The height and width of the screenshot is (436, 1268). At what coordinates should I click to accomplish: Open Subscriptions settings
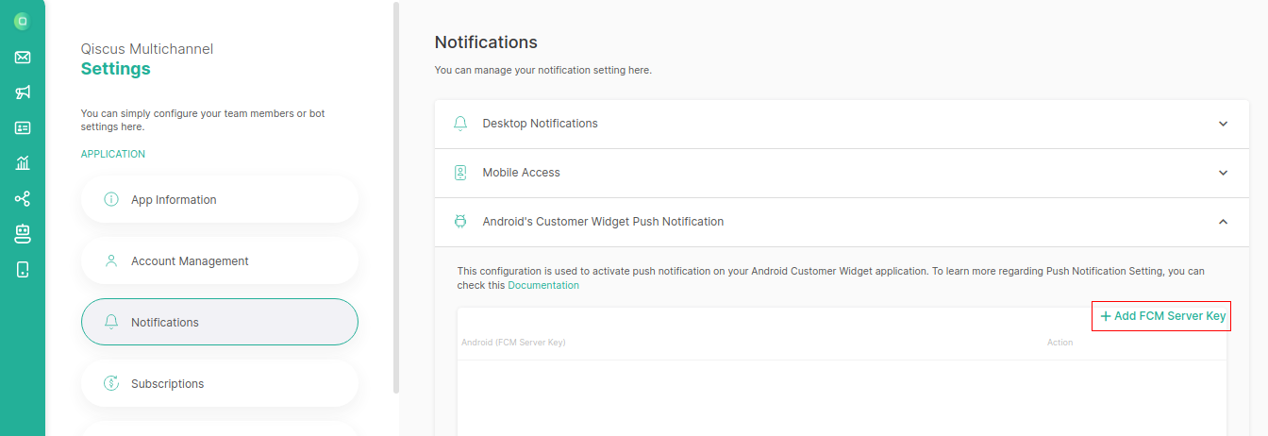coord(220,383)
